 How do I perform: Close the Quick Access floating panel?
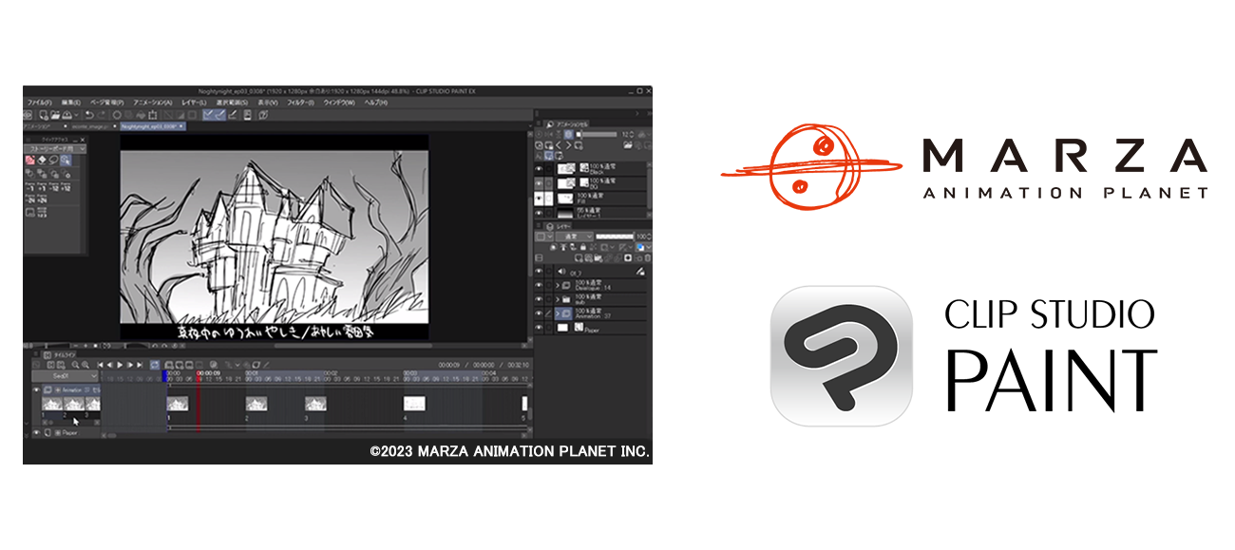pos(83,140)
